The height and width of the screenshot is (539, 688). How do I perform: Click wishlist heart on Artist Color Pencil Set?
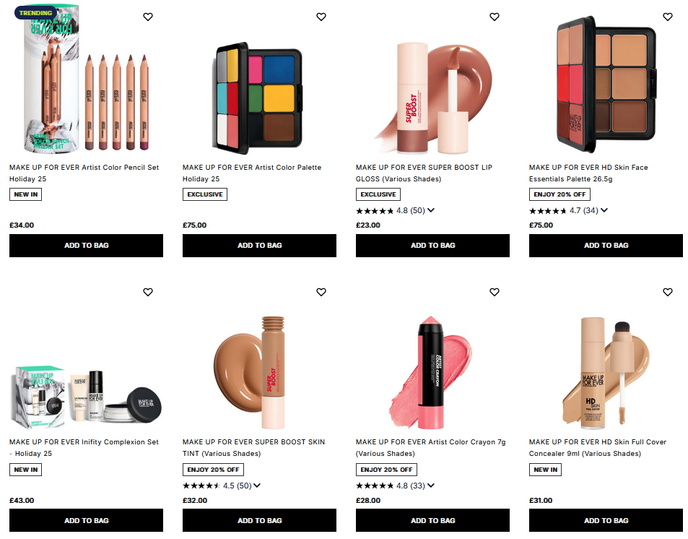pos(148,17)
